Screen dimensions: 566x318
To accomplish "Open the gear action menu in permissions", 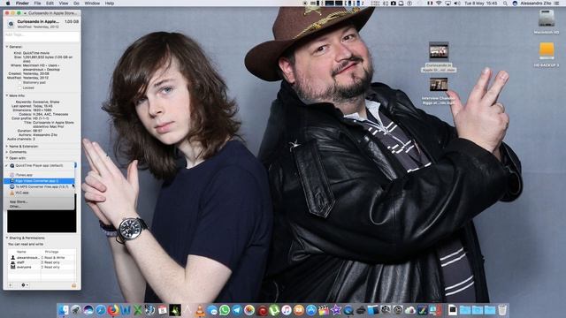I will (25, 285).
